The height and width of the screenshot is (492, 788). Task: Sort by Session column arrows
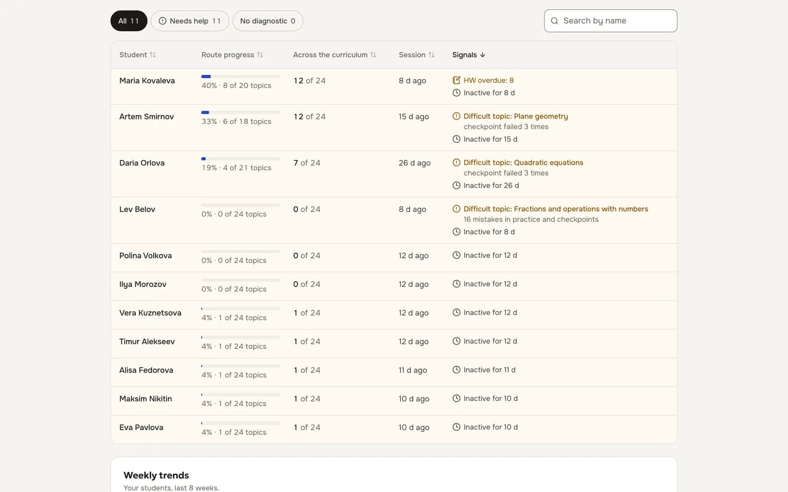pyautogui.click(x=431, y=55)
